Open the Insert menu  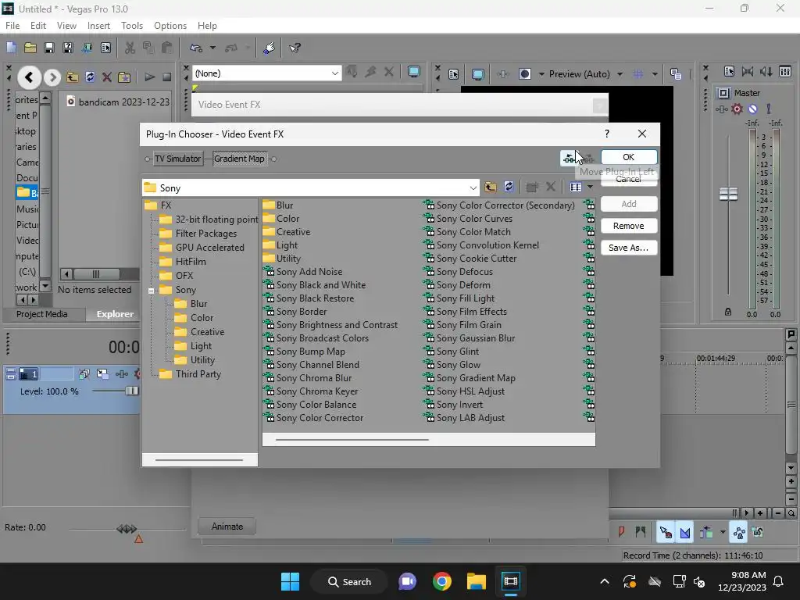[98, 26]
